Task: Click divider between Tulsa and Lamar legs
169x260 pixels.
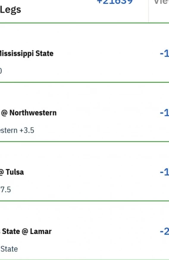Action: click(84, 201)
